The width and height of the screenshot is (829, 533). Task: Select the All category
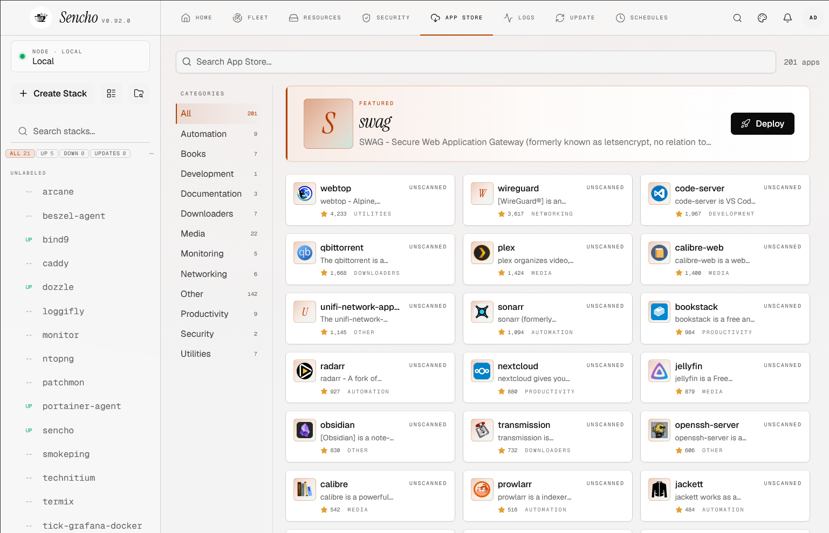[219, 114]
